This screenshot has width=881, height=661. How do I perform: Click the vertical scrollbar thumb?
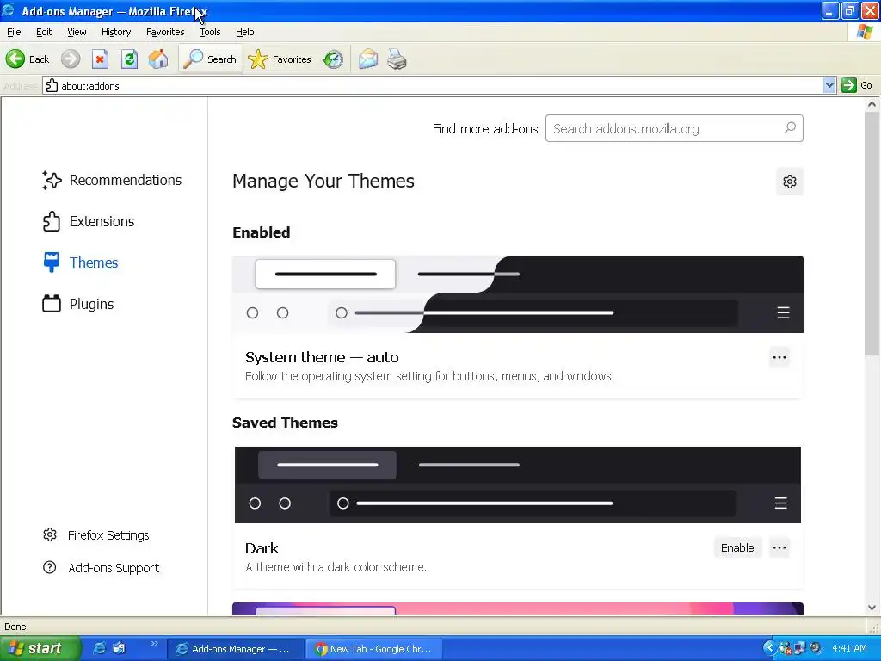[x=872, y=233]
